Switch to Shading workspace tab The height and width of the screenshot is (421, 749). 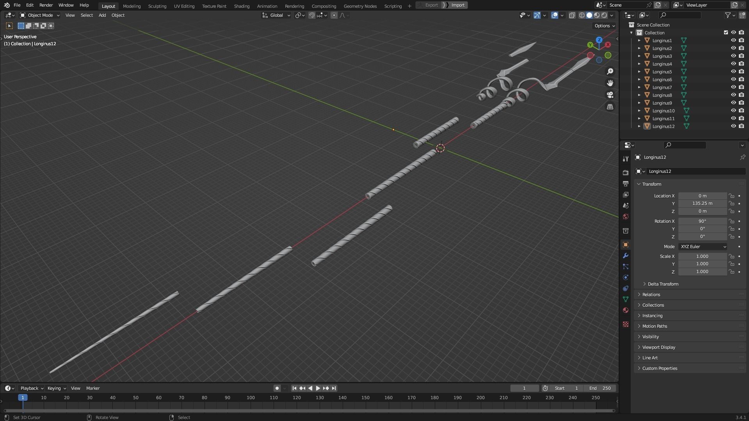242,6
